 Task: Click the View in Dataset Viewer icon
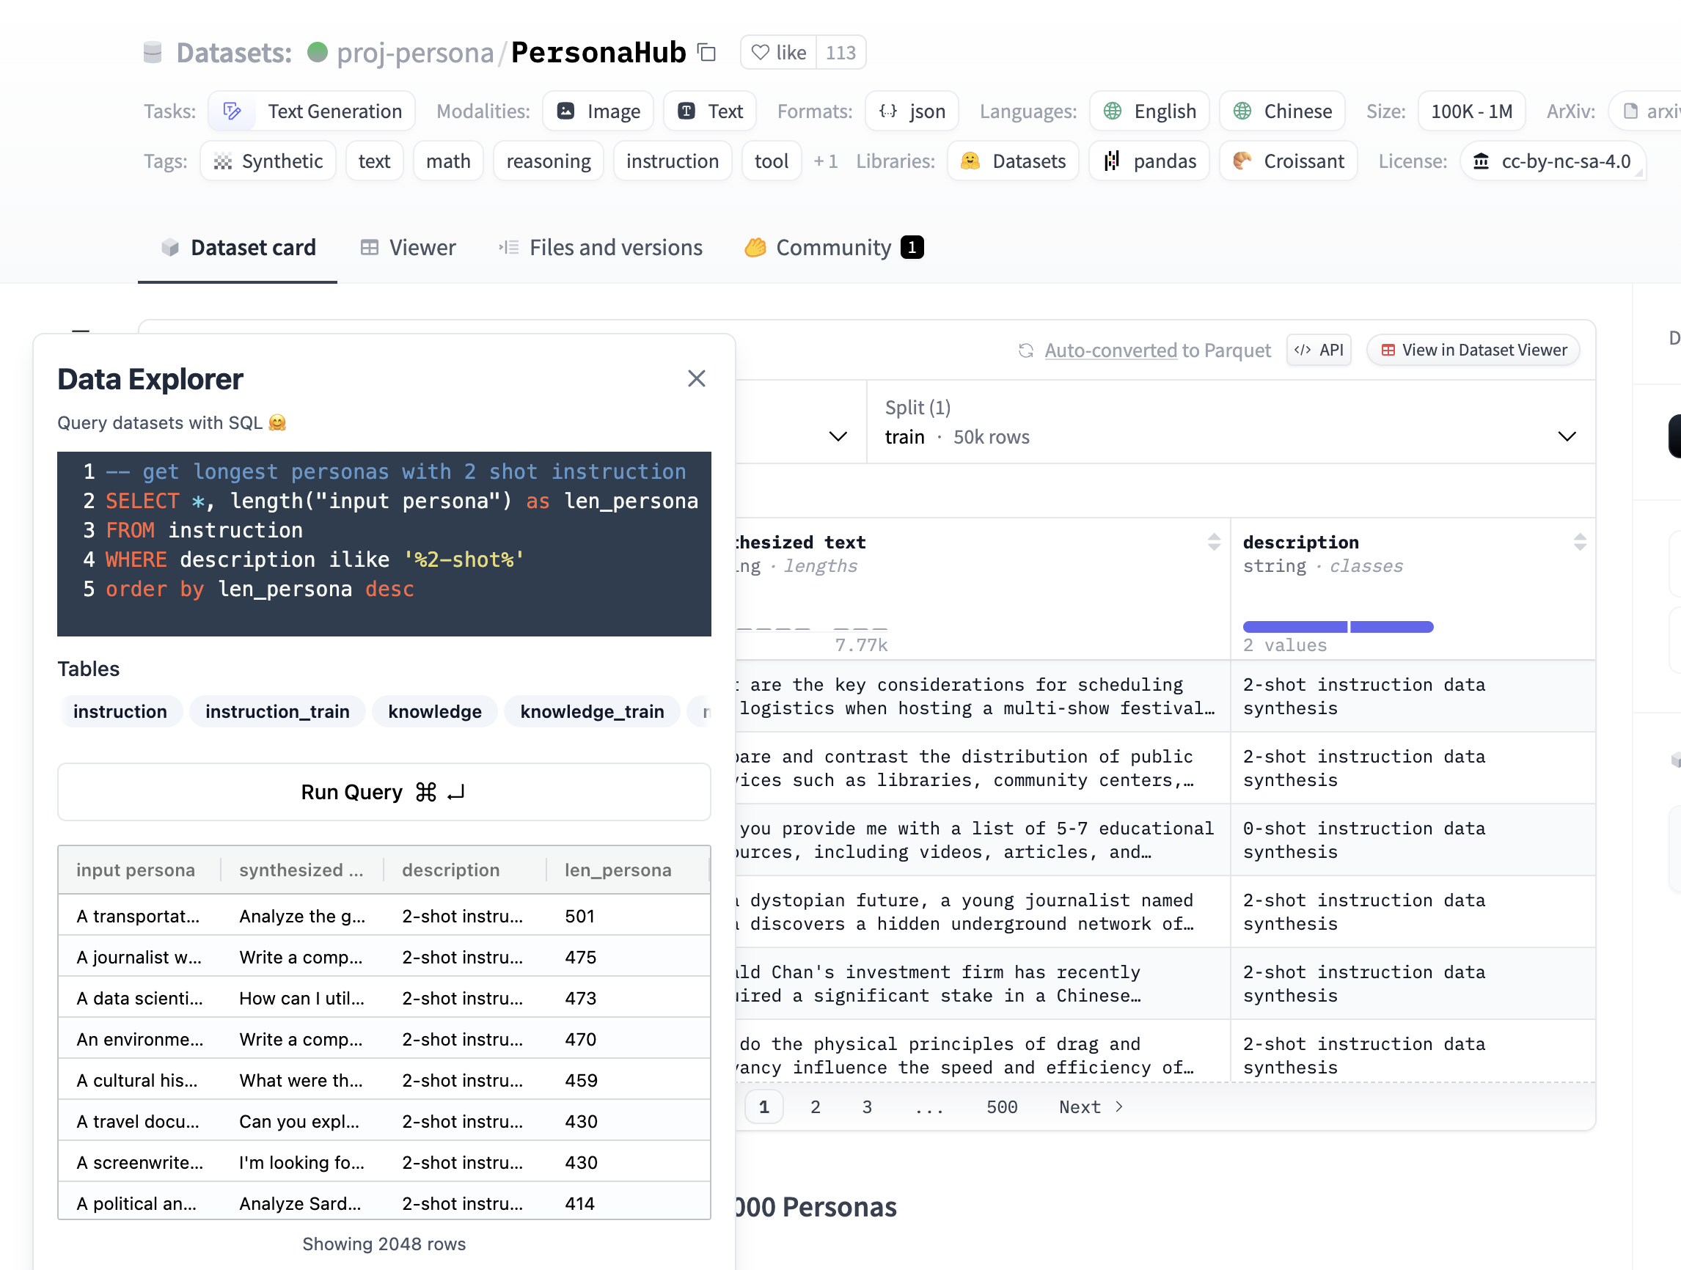point(1389,350)
